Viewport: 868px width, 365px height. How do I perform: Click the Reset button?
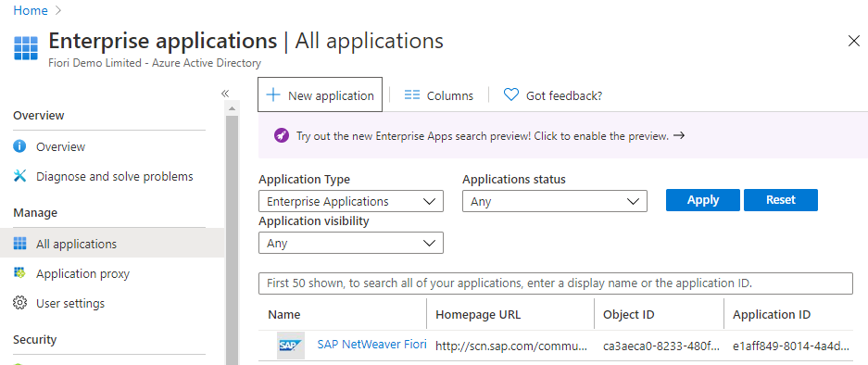click(x=781, y=200)
